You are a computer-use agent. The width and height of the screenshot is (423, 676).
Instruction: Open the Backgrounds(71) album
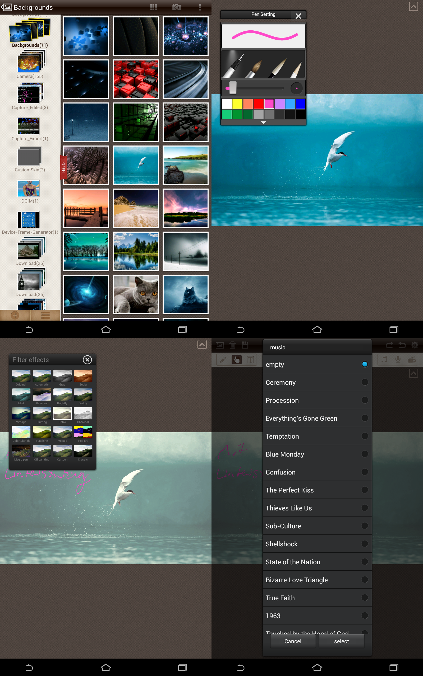(30, 33)
